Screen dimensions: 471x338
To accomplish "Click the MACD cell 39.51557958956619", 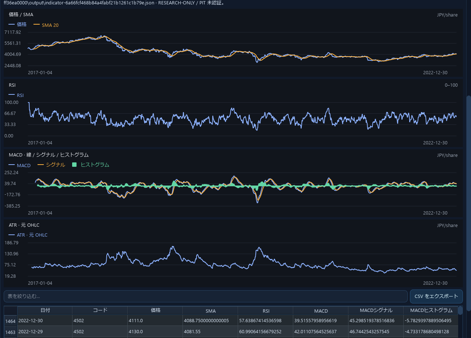I will click(x=321, y=321).
